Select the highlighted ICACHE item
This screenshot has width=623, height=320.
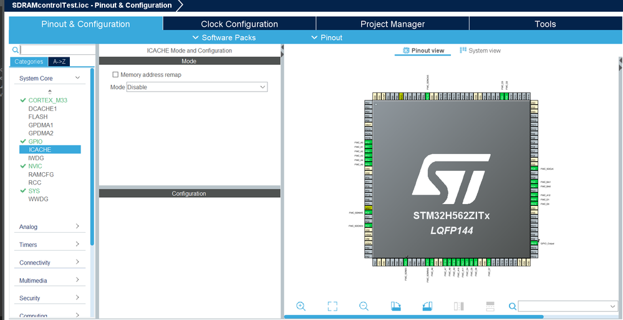[50, 150]
